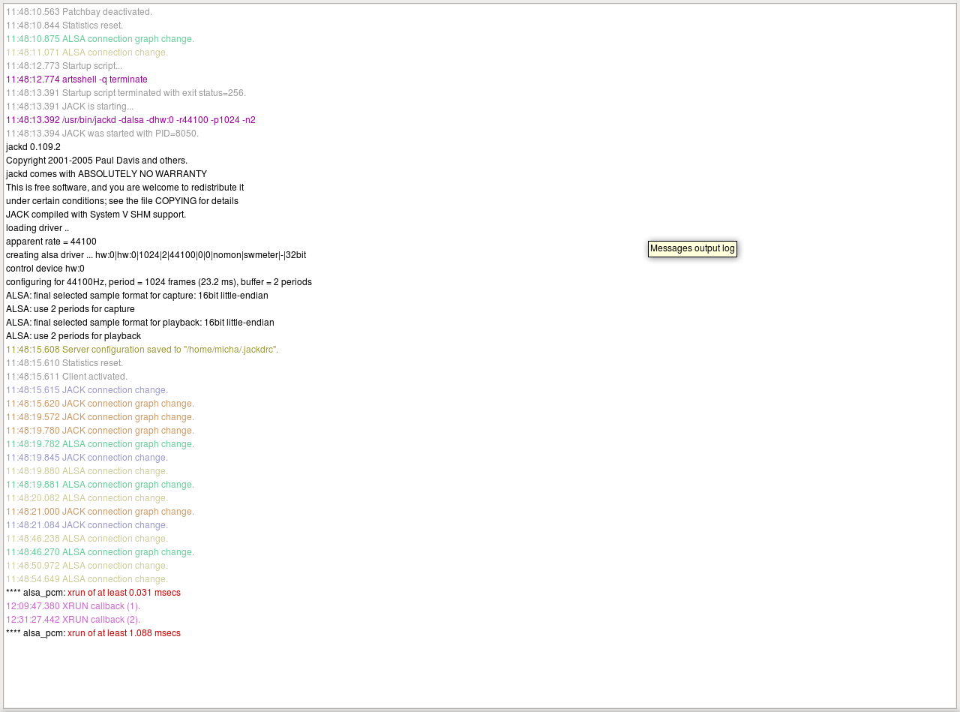The height and width of the screenshot is (712, 960).
Task: Click the xrun of at least 1.088 msecs line
Action: [93, 633]
